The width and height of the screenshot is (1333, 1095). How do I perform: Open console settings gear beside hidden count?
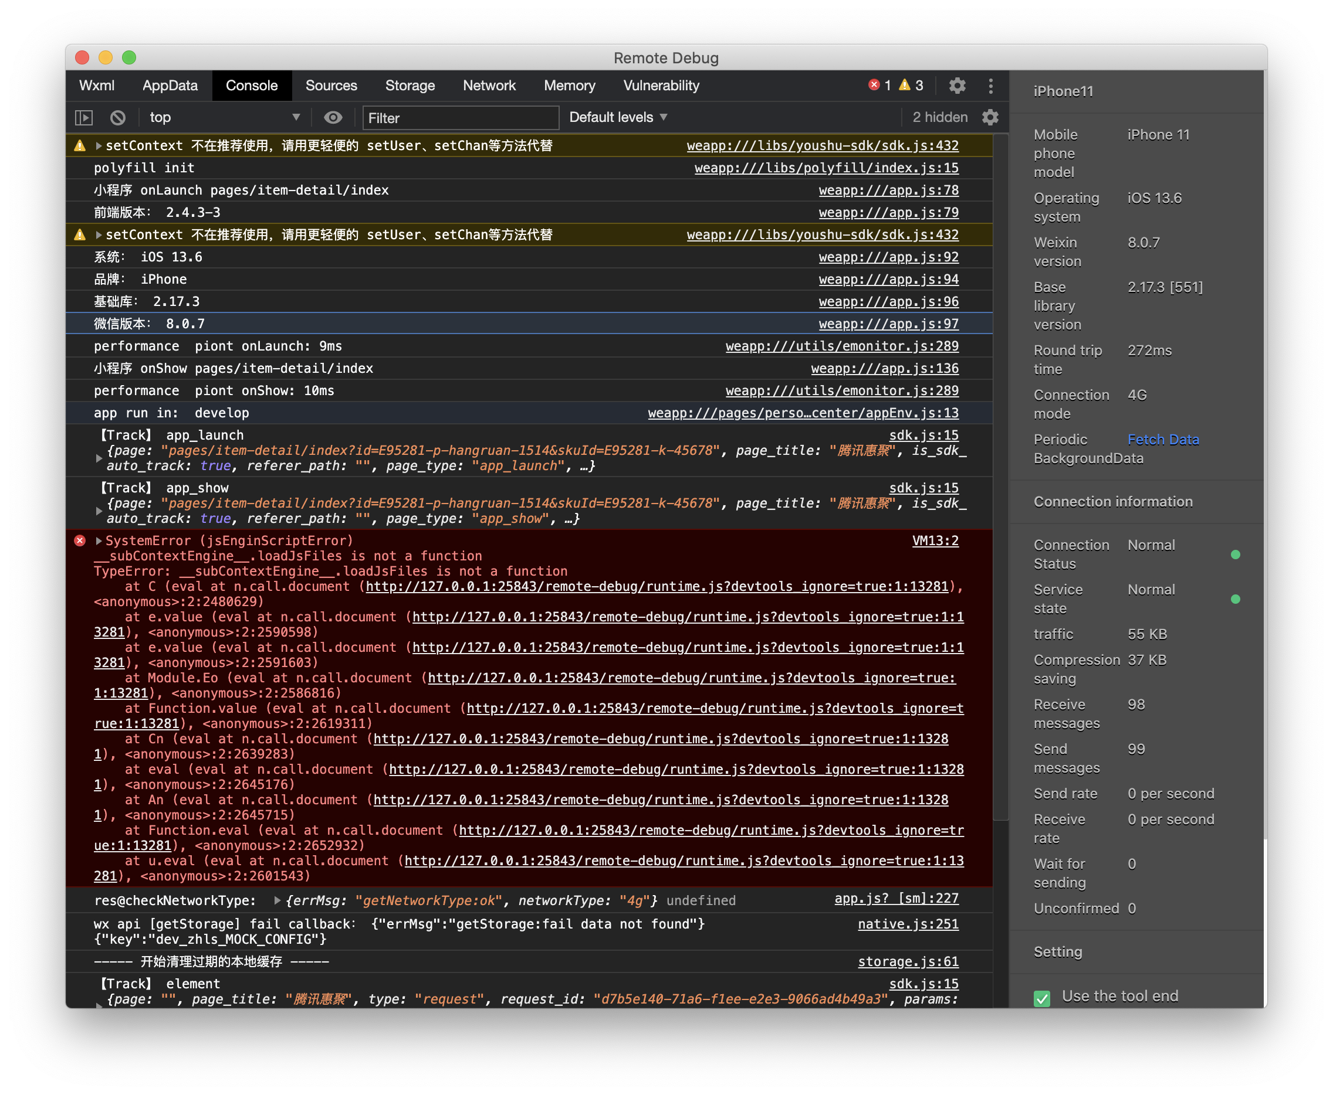click(x=990, y=117)
